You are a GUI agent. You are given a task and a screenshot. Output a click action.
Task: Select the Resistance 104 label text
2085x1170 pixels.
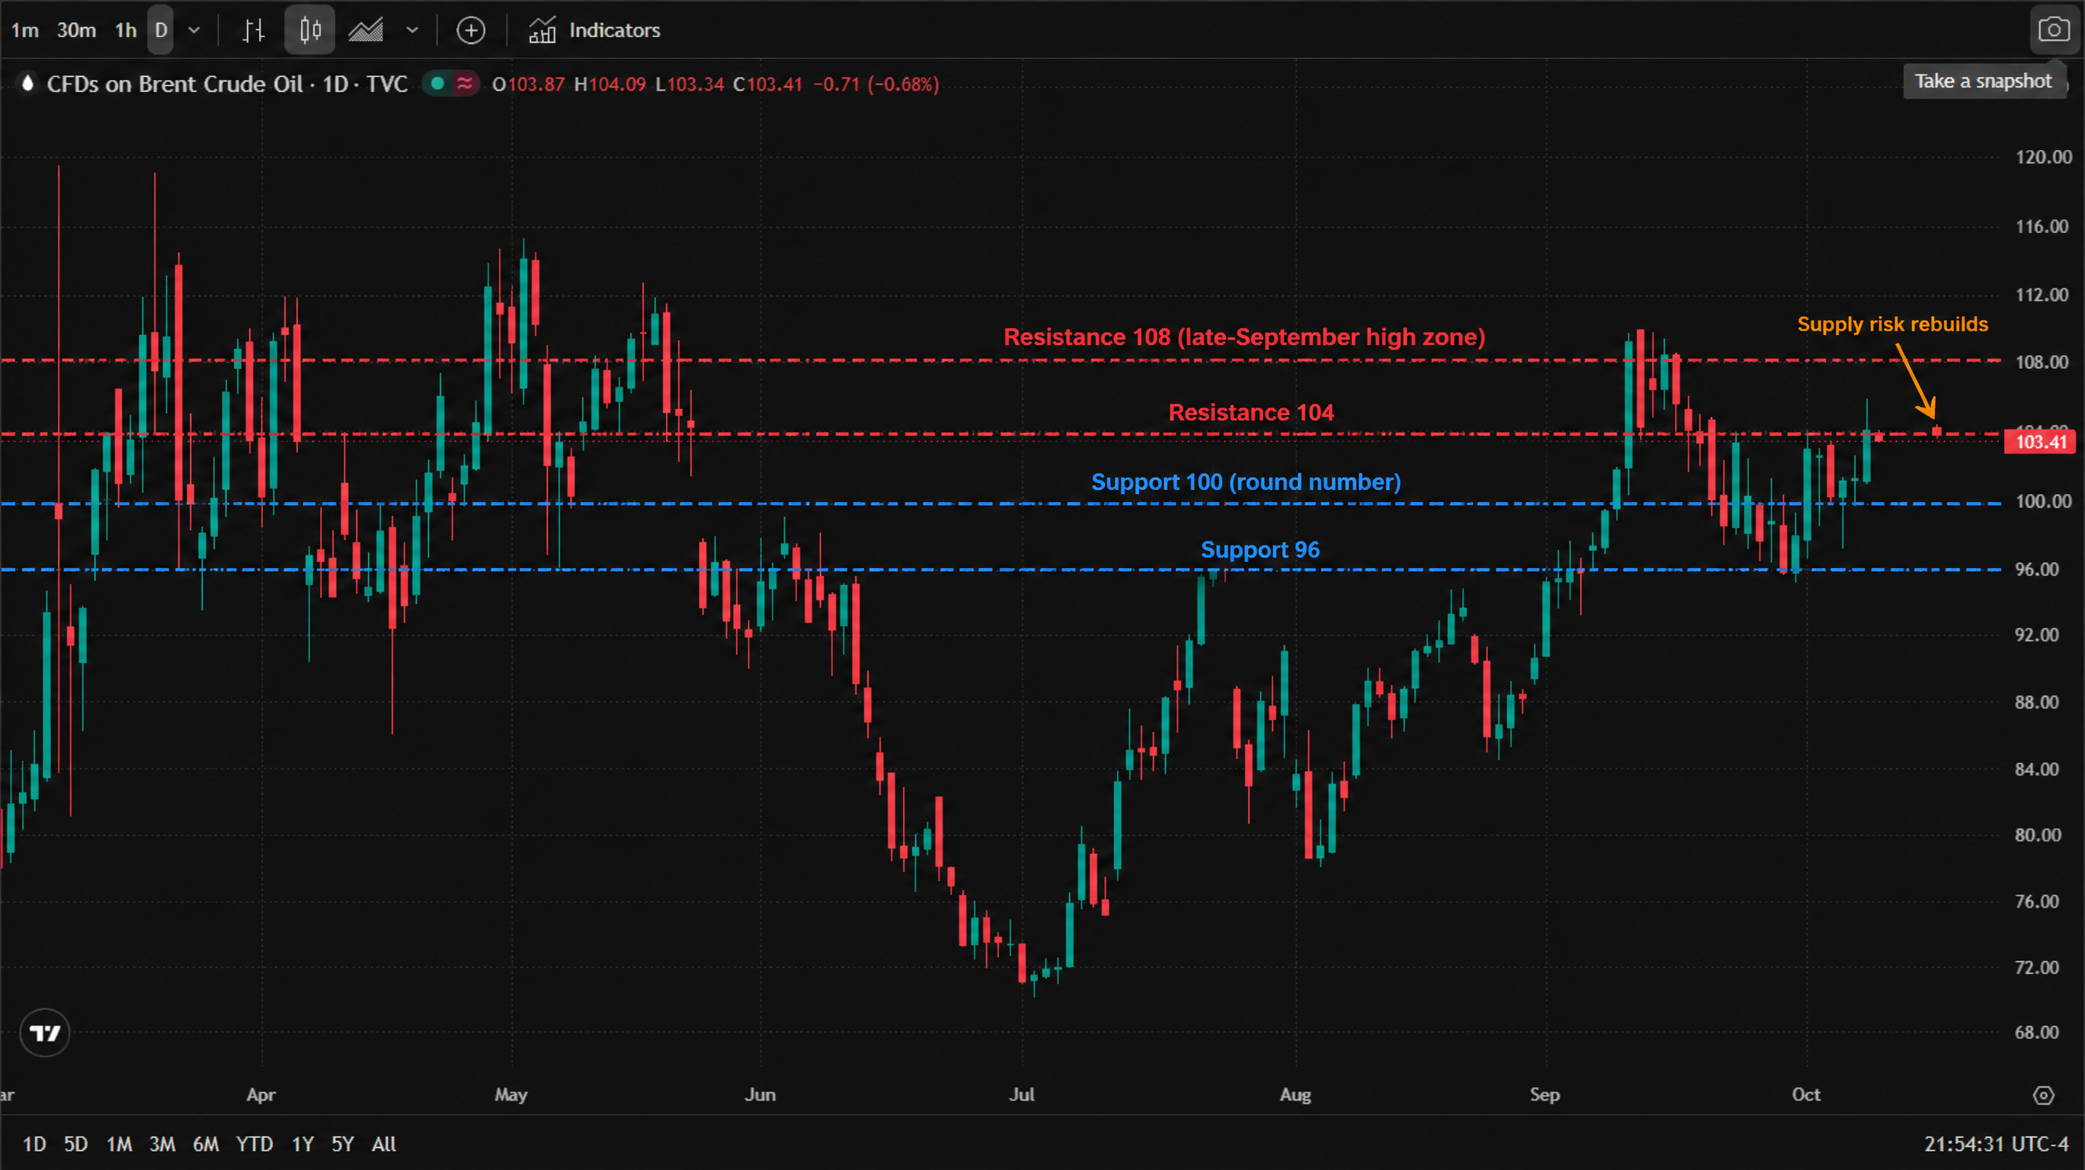[x=1251, y=413]
